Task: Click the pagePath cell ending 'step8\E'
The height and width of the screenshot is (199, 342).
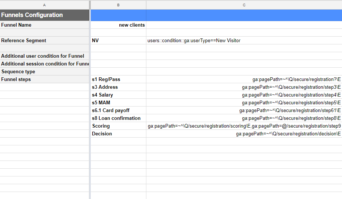Action: point(244,118)
